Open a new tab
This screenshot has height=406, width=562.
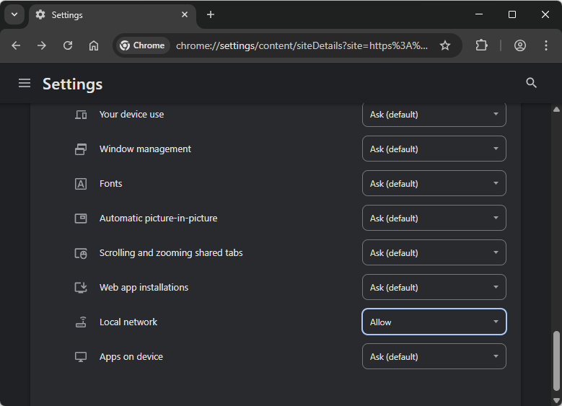point(211,14)
